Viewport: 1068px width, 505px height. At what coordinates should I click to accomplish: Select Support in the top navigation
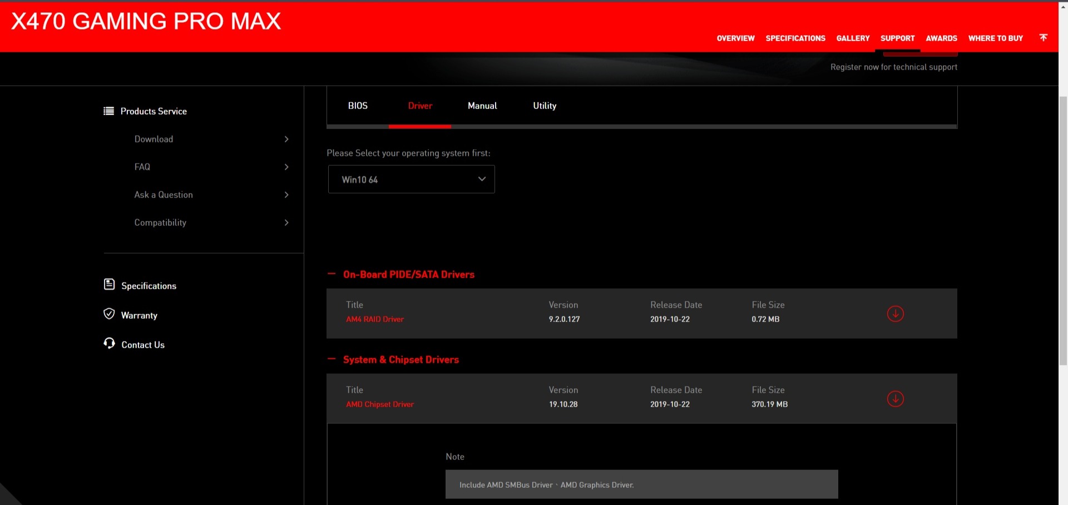point(897,38)
